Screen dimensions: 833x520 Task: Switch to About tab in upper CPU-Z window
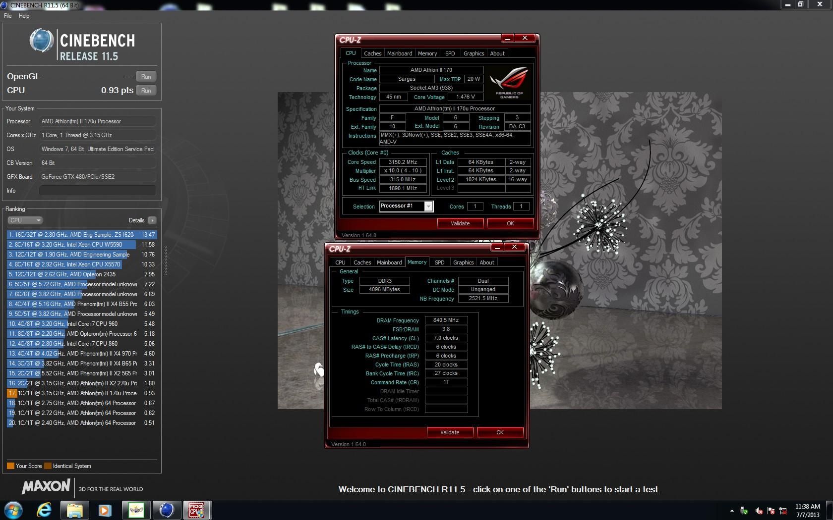click(x=497, y=53)
